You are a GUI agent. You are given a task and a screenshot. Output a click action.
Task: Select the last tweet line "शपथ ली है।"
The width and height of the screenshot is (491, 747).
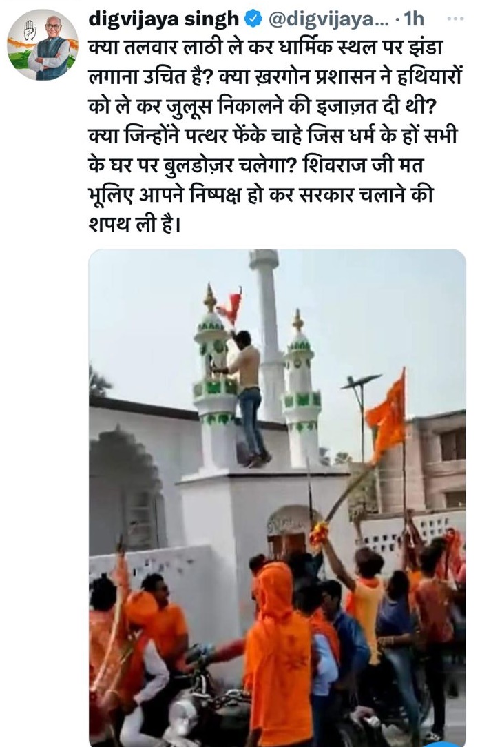tap(135, 224)
